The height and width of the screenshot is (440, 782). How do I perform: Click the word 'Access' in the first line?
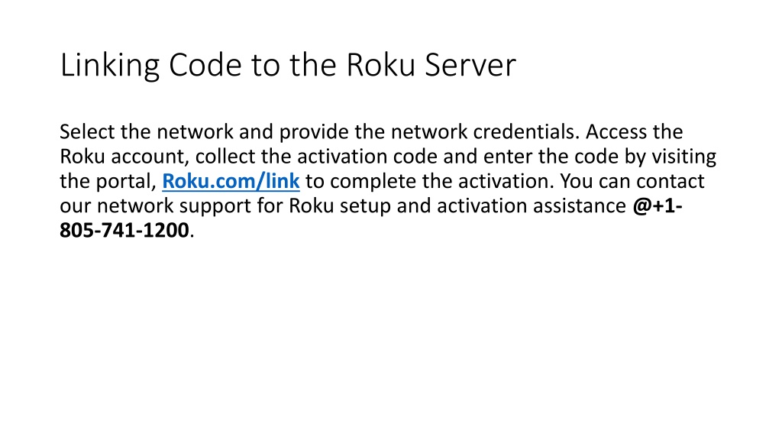616,131
